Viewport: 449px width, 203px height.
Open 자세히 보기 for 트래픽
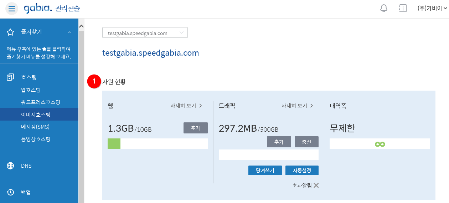(x=297, y=106)
